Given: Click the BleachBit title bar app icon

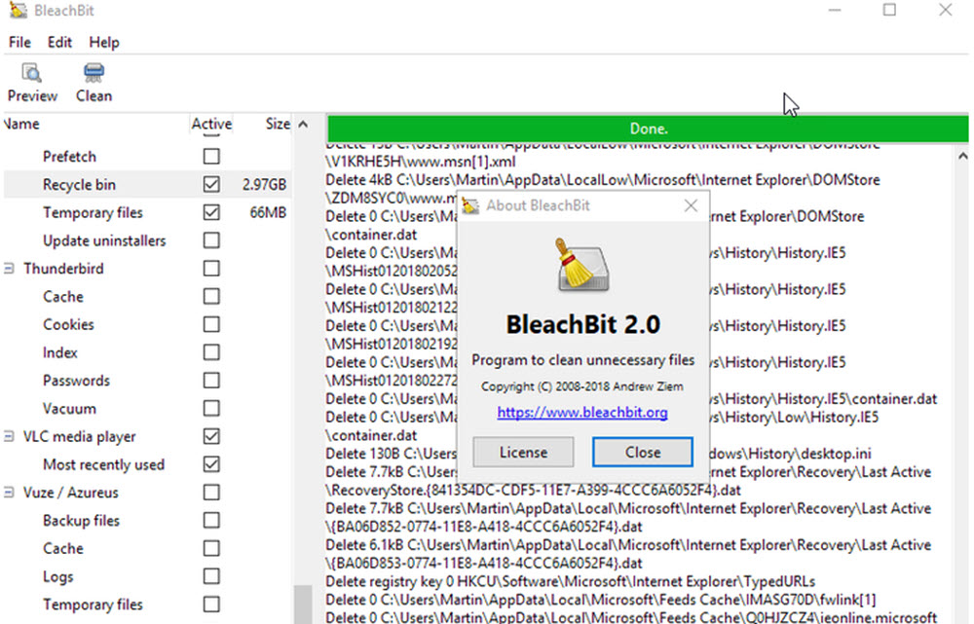Looking at the screenshot, I should pos(18,11).
